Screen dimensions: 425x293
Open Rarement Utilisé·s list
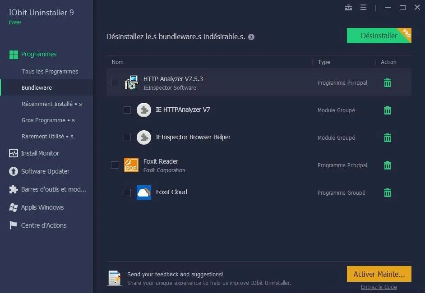click(x=47, y=137)
